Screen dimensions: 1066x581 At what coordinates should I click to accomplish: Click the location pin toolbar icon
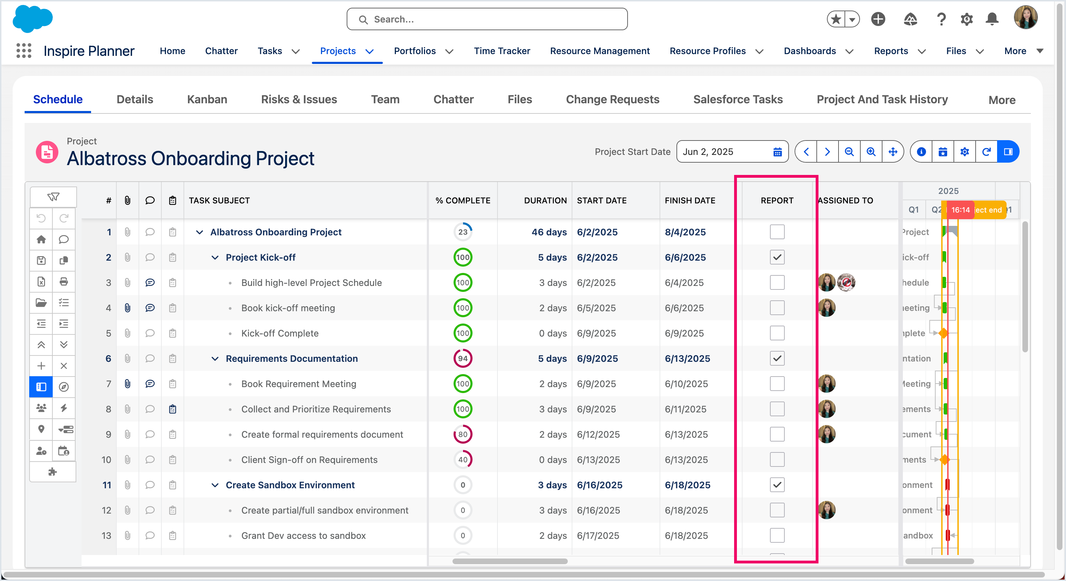point(41,429)
